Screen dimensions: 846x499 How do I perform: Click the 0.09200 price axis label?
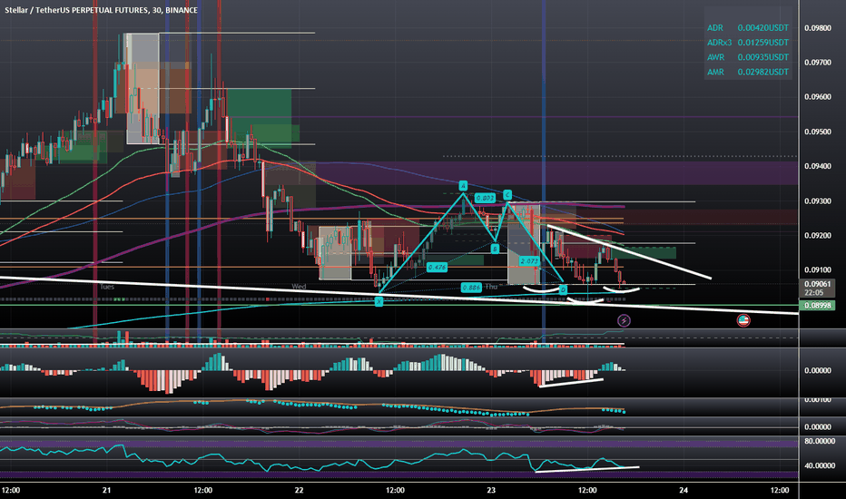817,236
